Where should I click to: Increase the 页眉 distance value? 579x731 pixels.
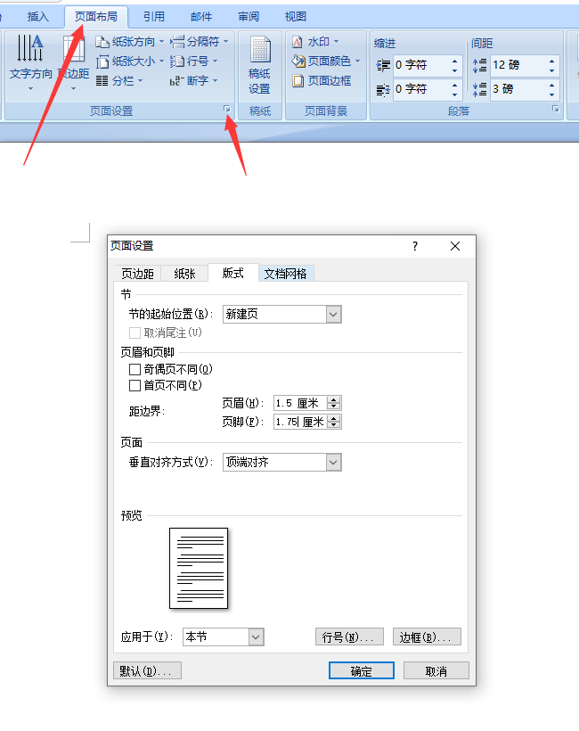[334, 399]
